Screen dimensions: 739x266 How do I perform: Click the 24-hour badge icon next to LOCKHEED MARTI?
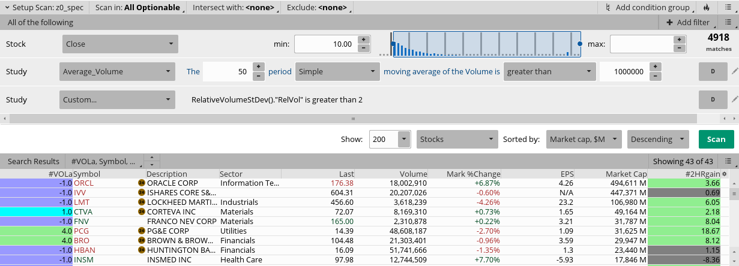(142, 202)
